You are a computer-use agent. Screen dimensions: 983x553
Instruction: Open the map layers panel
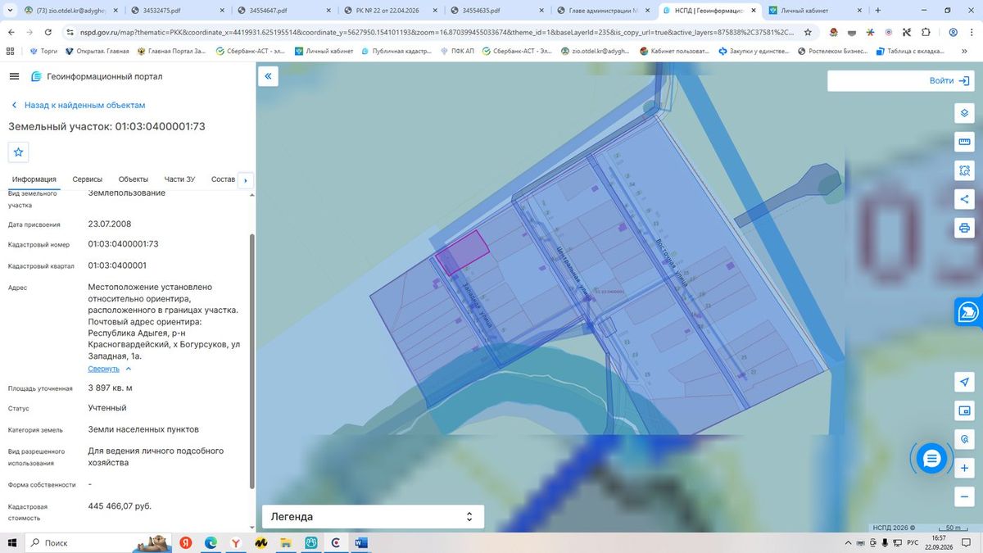point(964,113)
